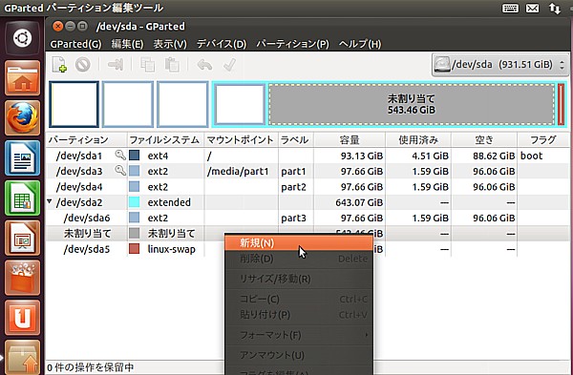Open the mail envelope indicator
The width and height of the screenshot is (573, 375).
coord(533,8)
